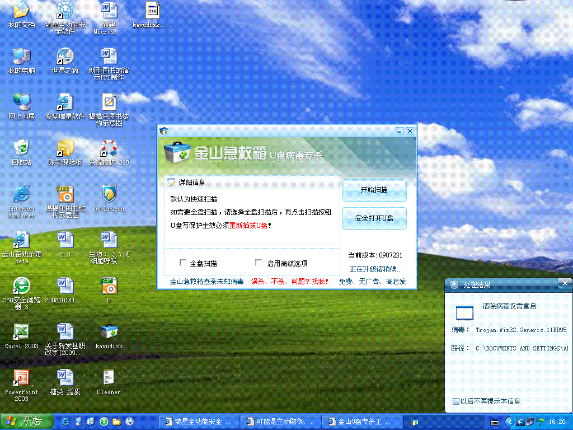
Task: Click the keyboard input method tray icon
Action: click(x=495, y=422)
